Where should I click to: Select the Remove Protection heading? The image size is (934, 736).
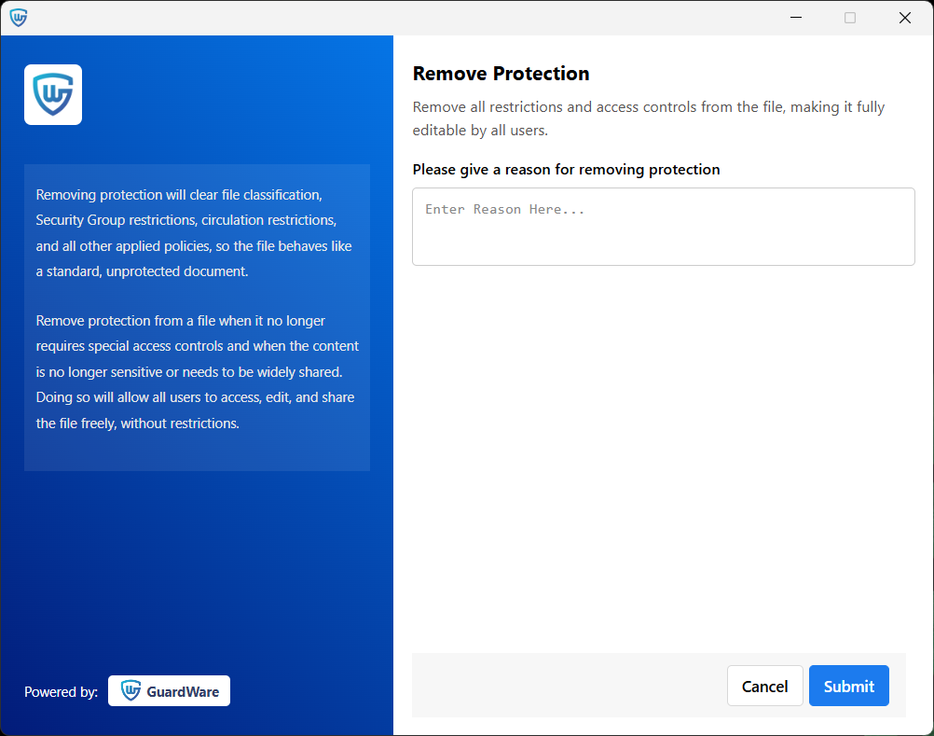tap(501, 73)
